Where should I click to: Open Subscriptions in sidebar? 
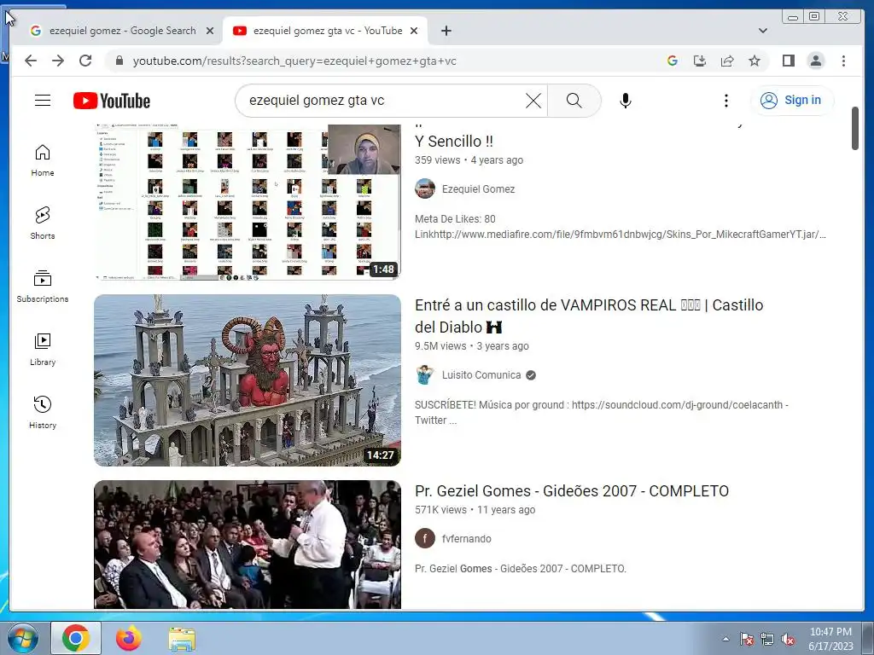coord(43,287)
